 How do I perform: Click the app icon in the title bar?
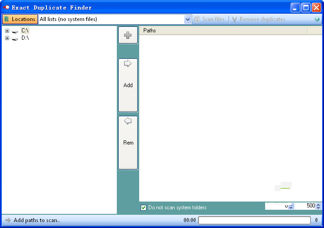[x=6, y=7]
